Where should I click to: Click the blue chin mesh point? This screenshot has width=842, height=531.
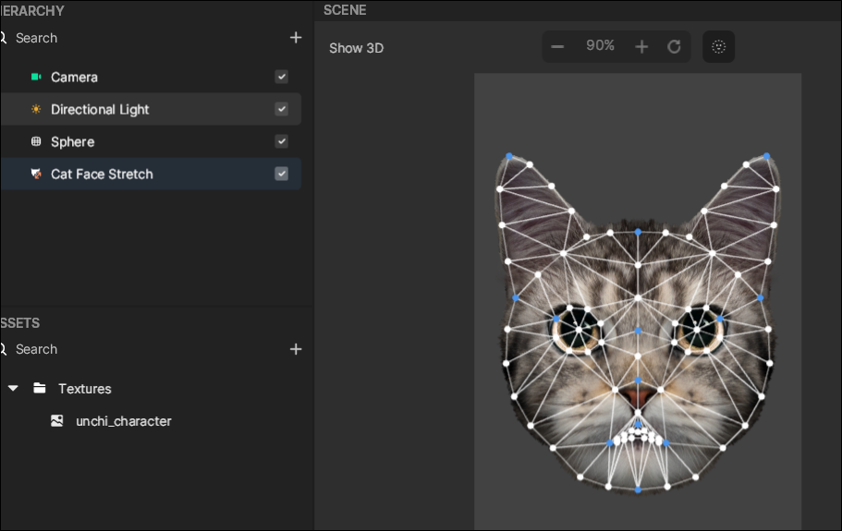[638, 489]
